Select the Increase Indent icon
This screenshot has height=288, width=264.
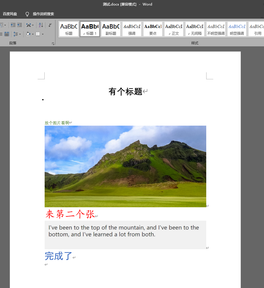pyautogui.click(x=19, y=25)
